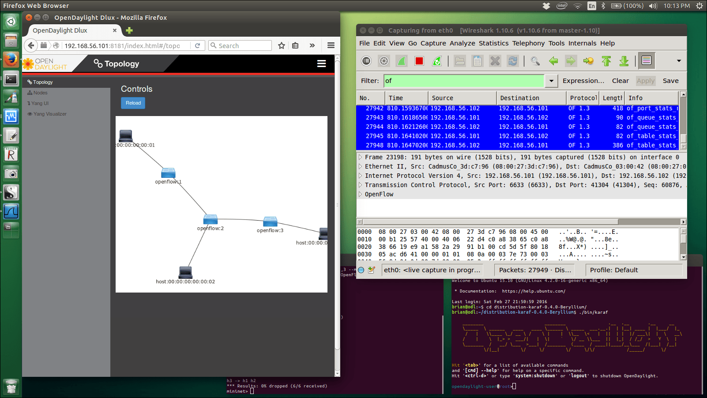Click capture comment edit icon in statusbar
707x398 pixels.
pos(372,270)
